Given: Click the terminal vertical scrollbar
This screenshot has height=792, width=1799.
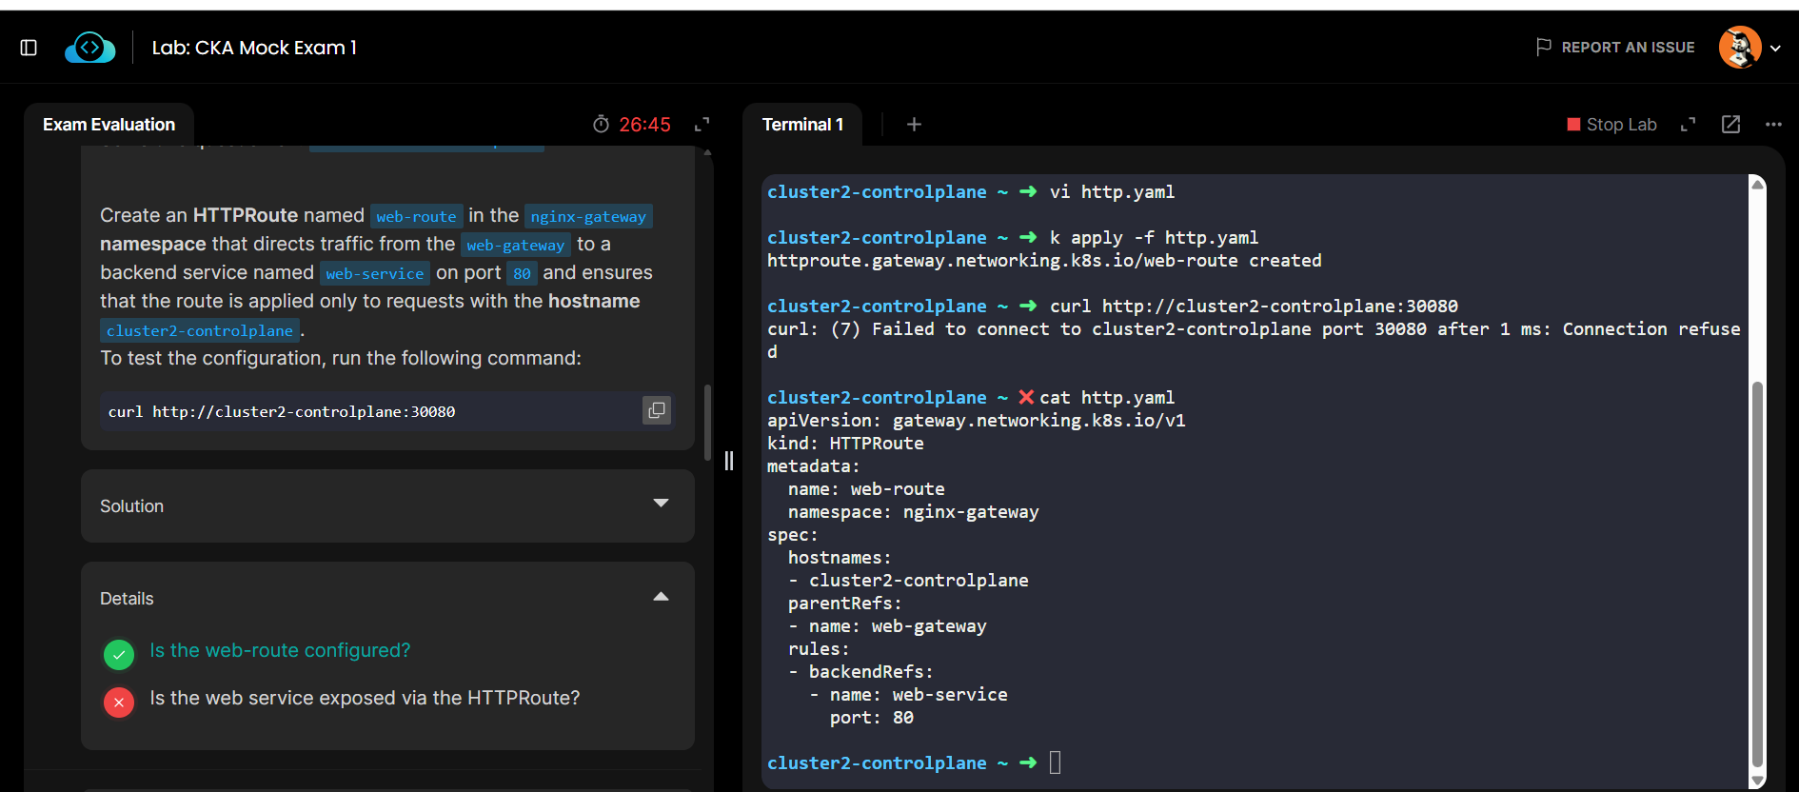Looking at the screenshot, I should point(1757,571).
